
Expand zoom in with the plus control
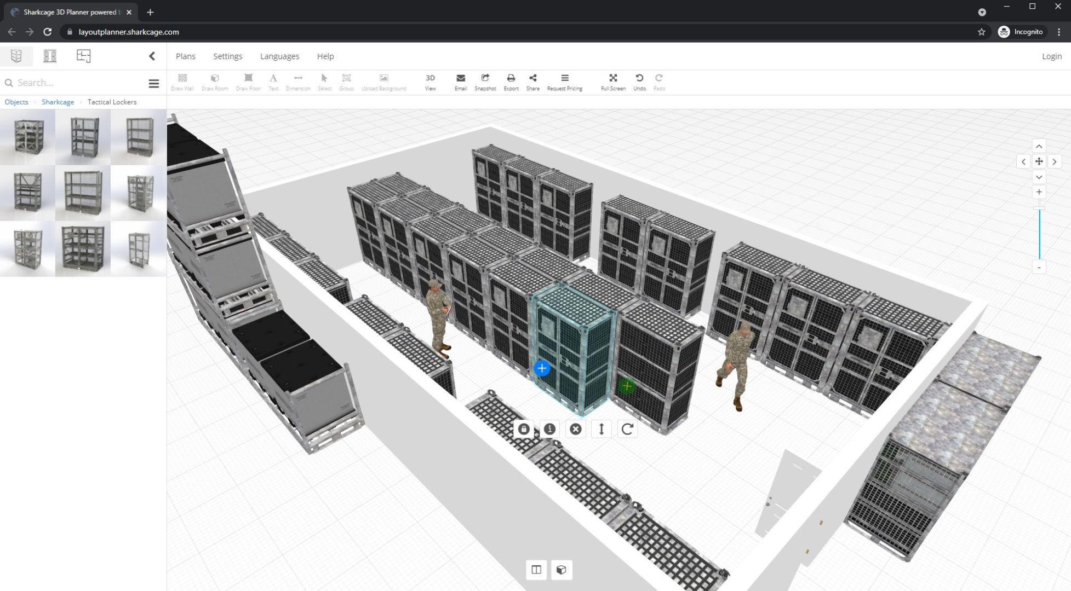click(x=1039, y=192)
